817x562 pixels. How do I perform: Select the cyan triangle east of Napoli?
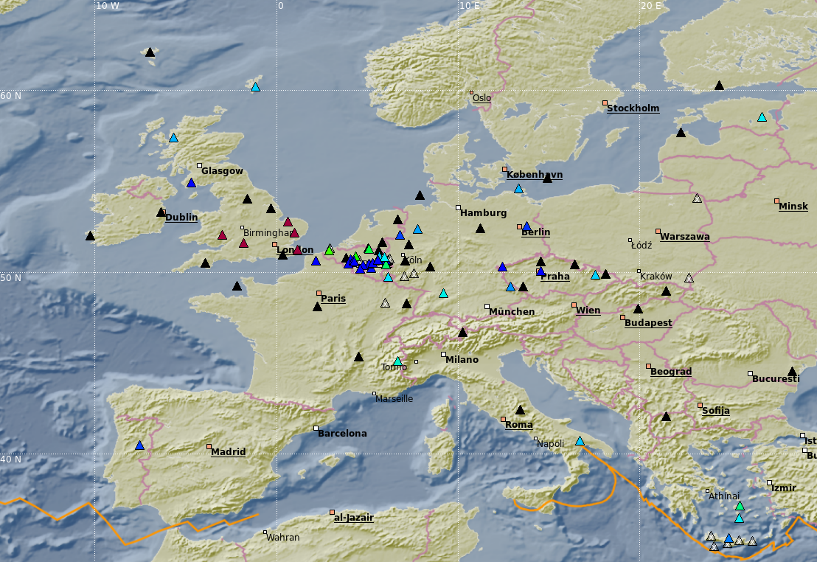(580, 441)
